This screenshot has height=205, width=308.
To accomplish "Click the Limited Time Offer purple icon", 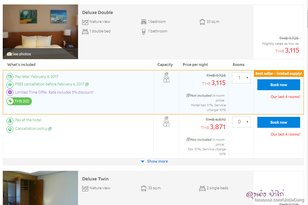I will click(x=10, y=92).
